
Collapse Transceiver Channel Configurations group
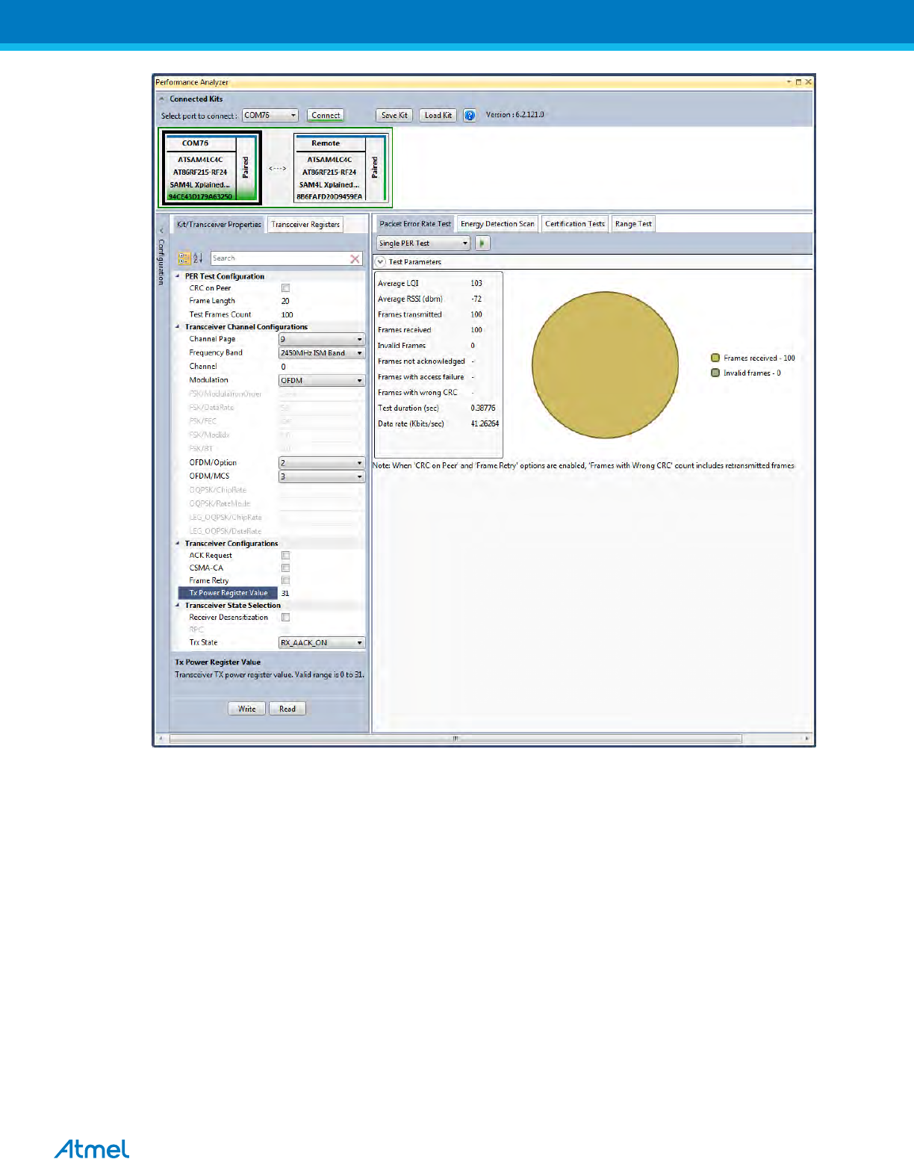click(x=178, y=327)
